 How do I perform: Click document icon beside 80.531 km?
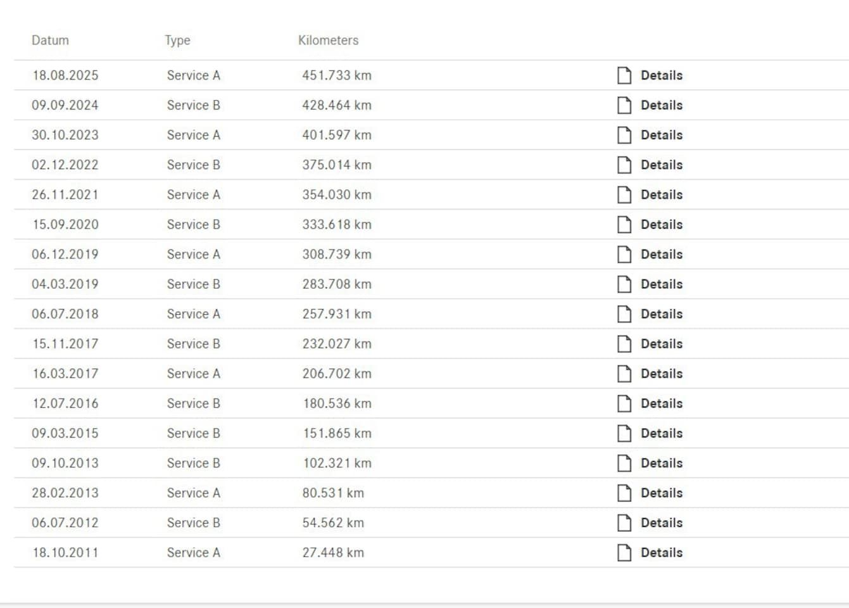point(624,493)
